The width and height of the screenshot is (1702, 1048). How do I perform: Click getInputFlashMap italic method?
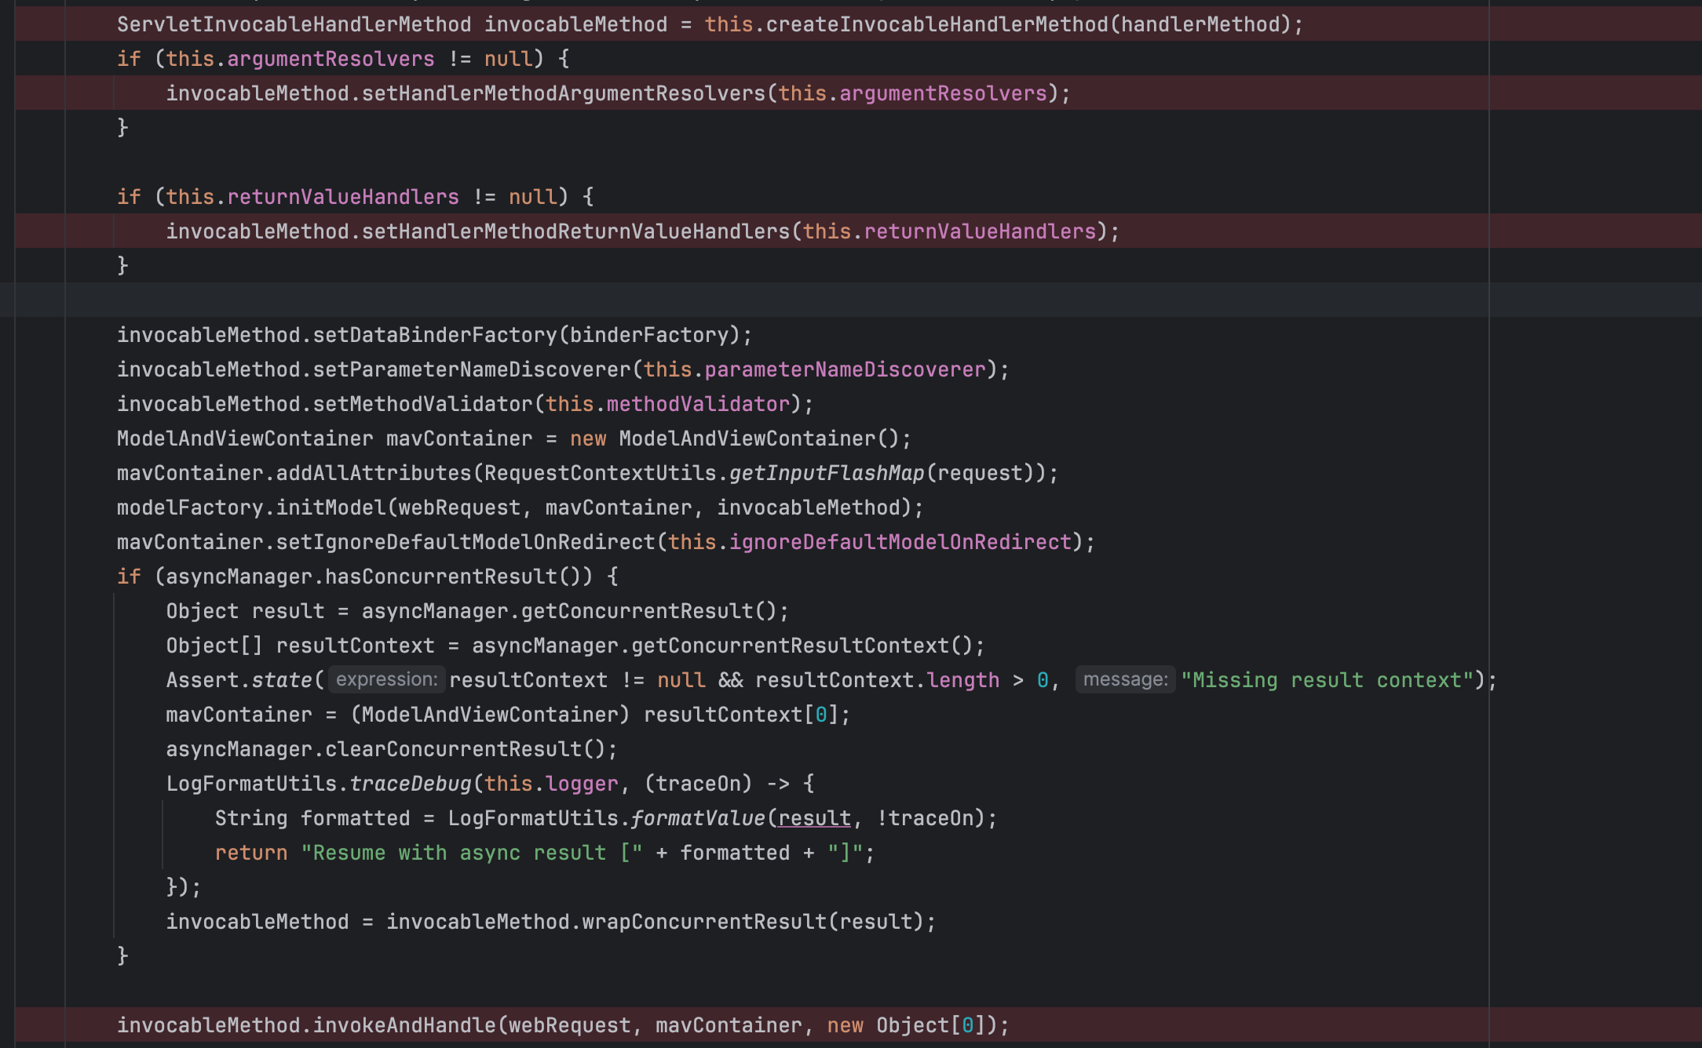pos(827,473)
